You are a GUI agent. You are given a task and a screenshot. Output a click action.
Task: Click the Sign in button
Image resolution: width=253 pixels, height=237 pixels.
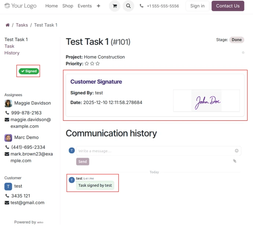pos(197,6)
